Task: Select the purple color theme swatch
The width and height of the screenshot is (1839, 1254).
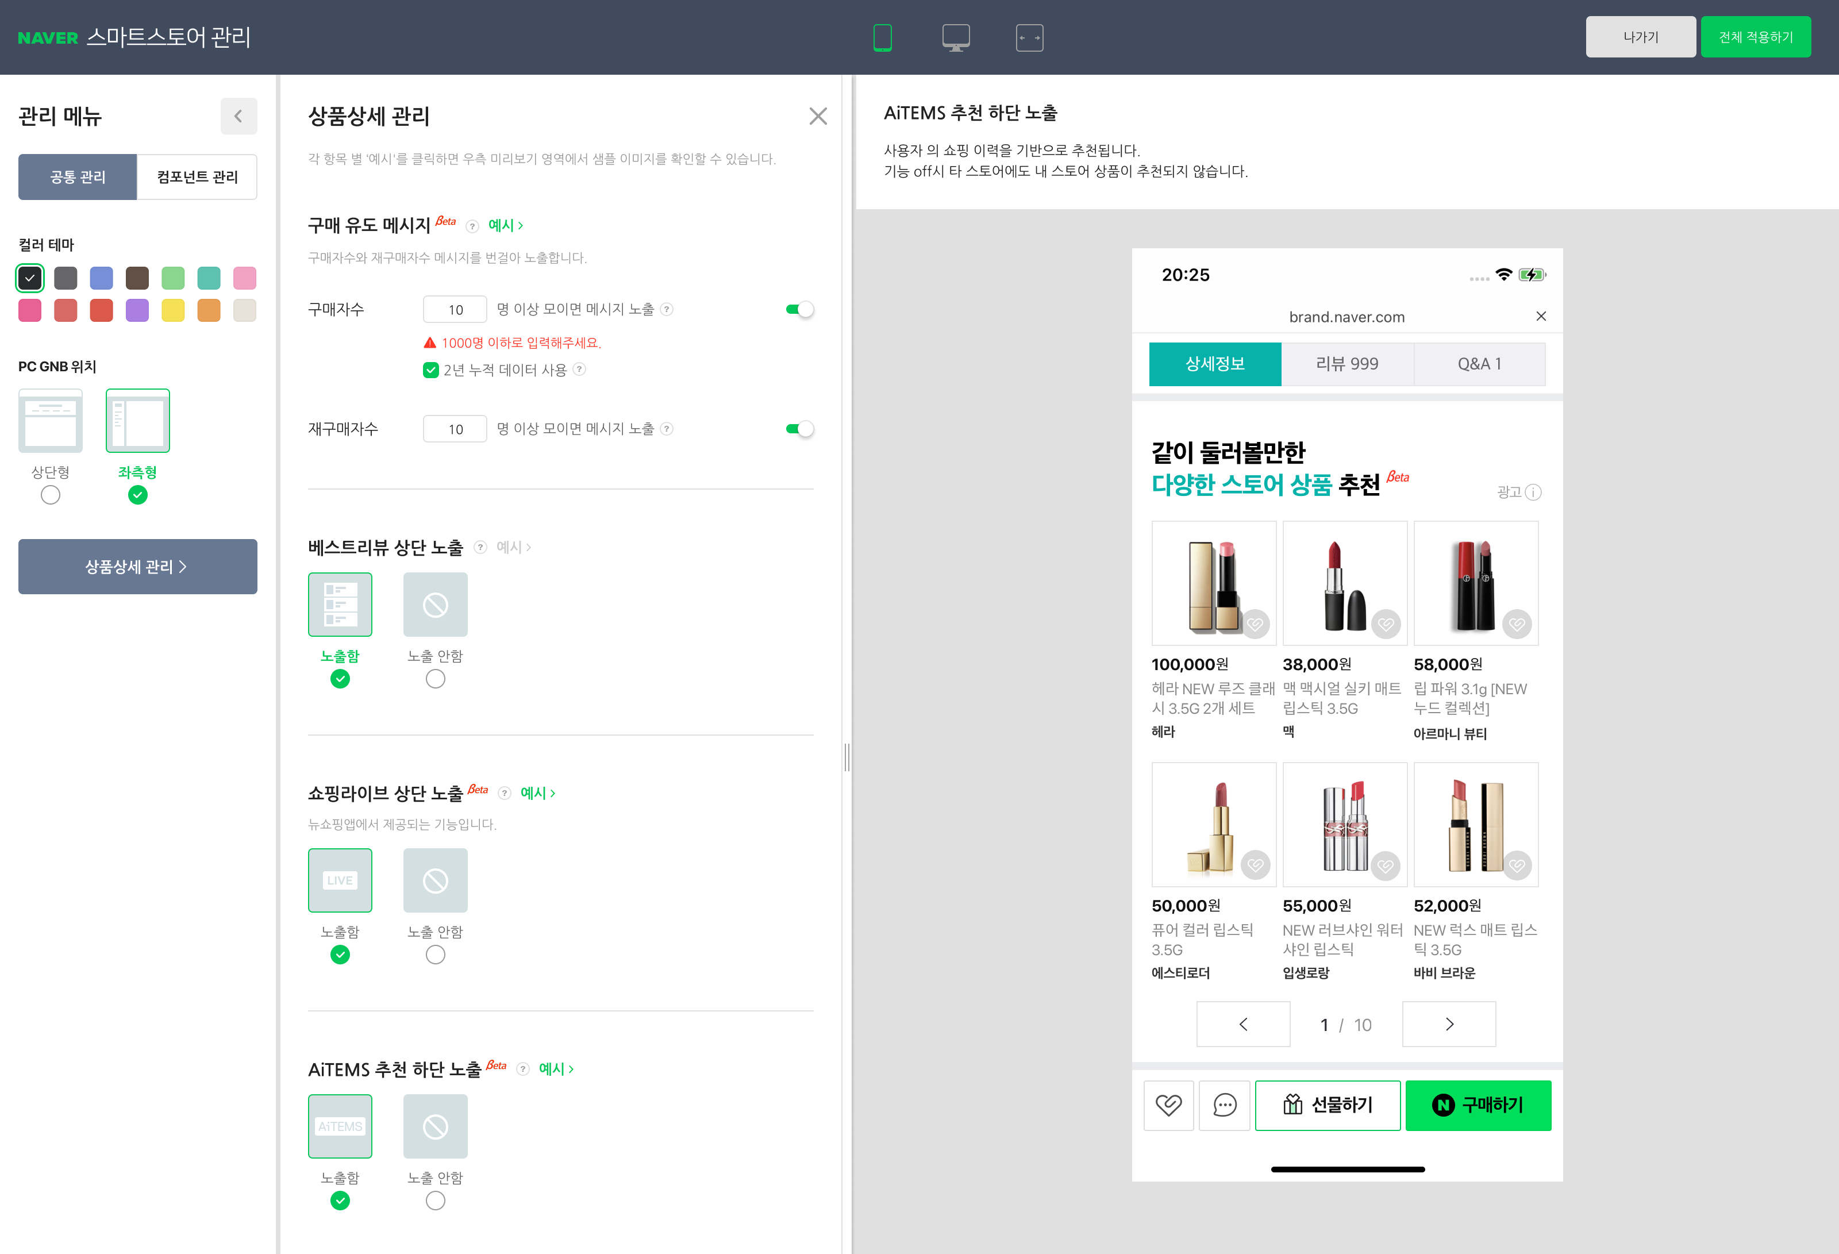Action: [x=137, y=310]
